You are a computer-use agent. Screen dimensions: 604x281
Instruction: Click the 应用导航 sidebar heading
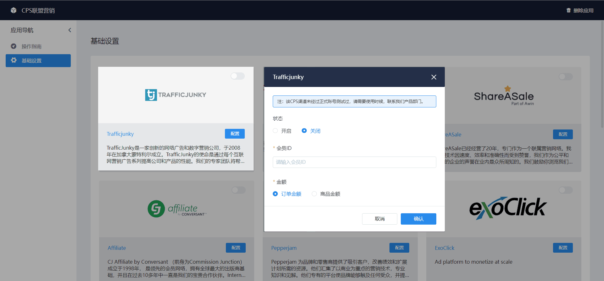[x=22, y=30]
